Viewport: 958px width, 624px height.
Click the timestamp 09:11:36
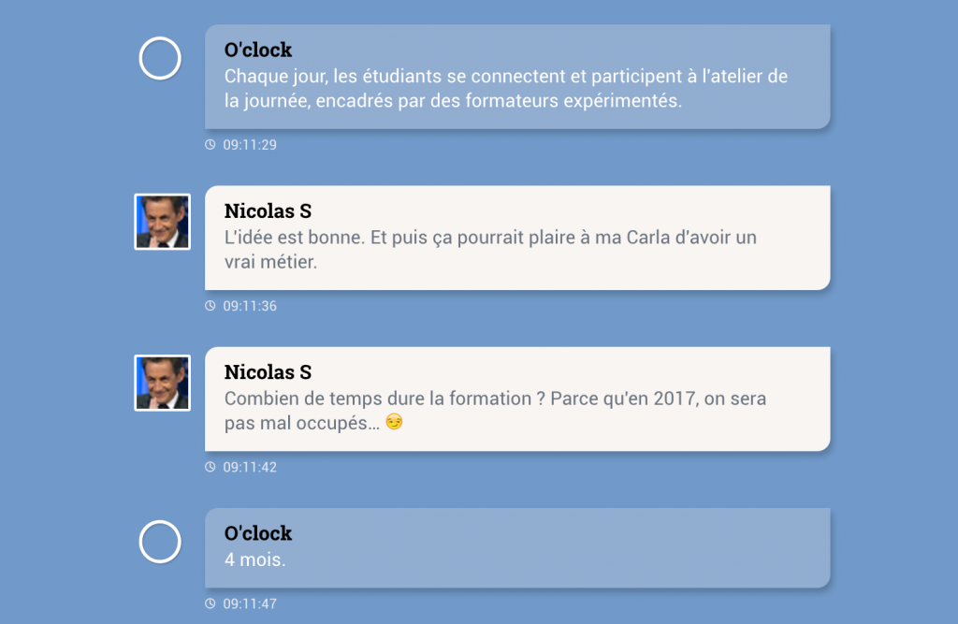pos(250,306)
